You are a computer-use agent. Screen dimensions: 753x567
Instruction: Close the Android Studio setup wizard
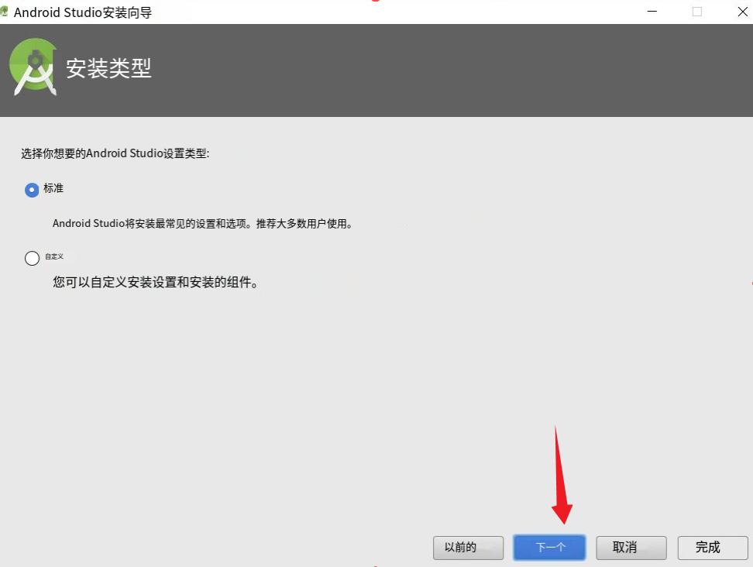tap(742, 12)
